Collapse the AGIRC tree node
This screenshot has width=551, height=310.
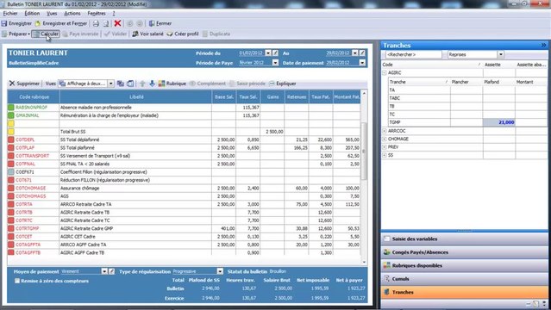pyautogui.click(x=385, y=73)
